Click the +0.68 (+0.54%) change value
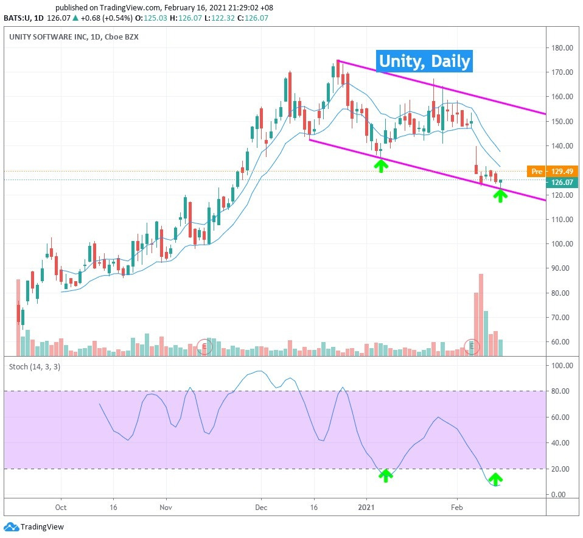The width and height of the screenshot is (583, 538). pos(106,18)
